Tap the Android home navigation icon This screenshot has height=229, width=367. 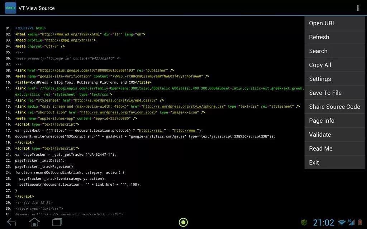34,222
